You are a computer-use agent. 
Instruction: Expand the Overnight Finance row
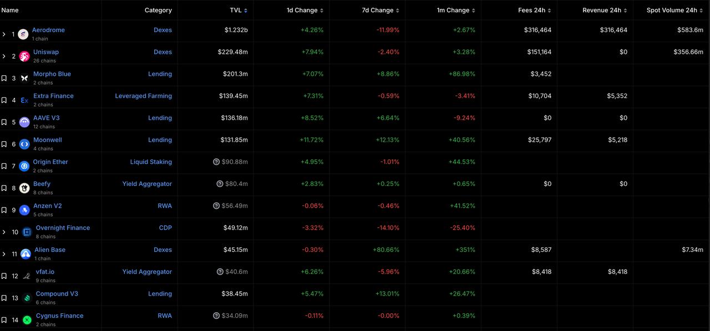pyautogui.click(x=4, y=232)
